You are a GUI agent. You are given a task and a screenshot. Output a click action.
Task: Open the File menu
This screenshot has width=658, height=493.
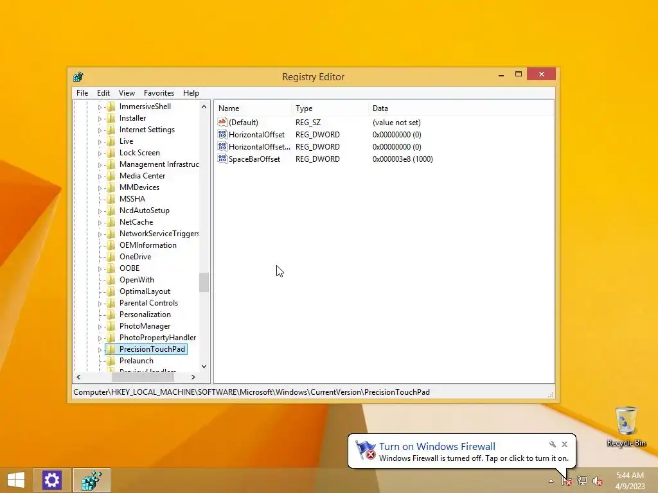point(82,93)
